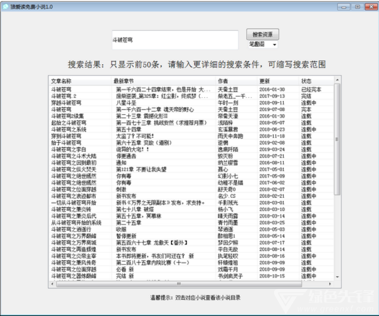Select the novel 斗破苍穹之纵火焚天
379x316 pixels.
click(73, 169)
